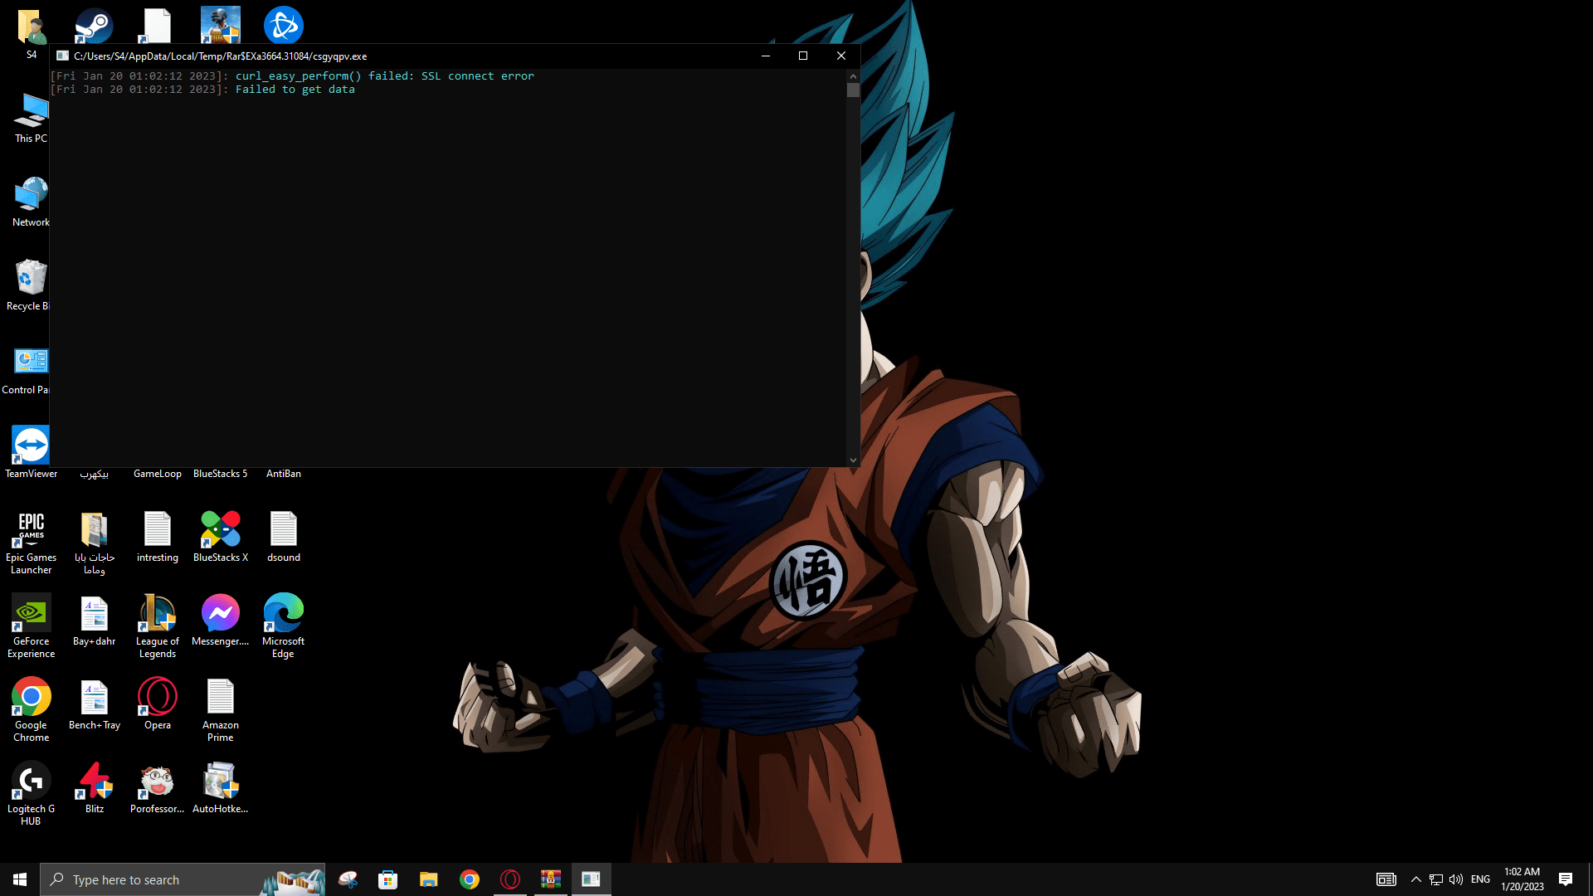Screen dimensions: 1593x896
Task: Open the Amazon Prime file
Action: tap(221, 710)
